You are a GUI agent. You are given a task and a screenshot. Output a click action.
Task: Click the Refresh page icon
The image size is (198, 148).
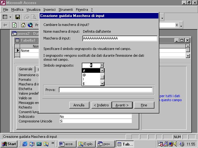click(15, 25)
